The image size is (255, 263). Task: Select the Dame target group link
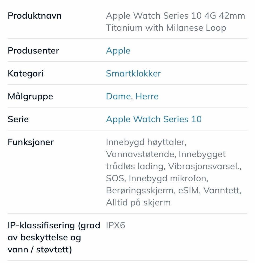click(119, 97)
